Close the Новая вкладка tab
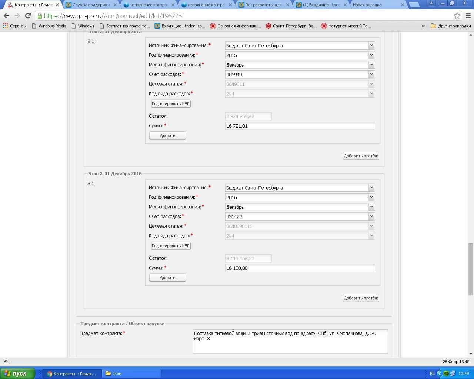This screenshot has height=379, width=474. pos(403,5)
